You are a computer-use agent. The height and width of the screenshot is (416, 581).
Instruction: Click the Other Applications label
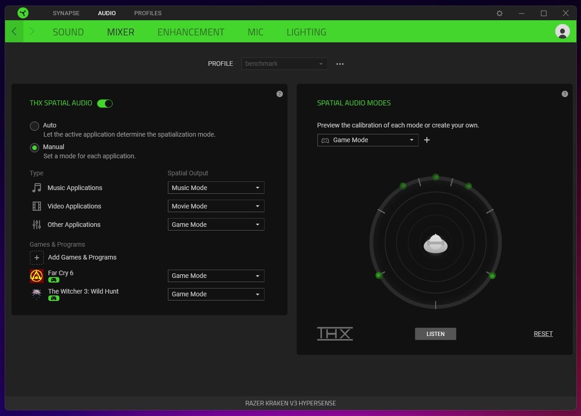pyautogui.click(x=74, y=225)
